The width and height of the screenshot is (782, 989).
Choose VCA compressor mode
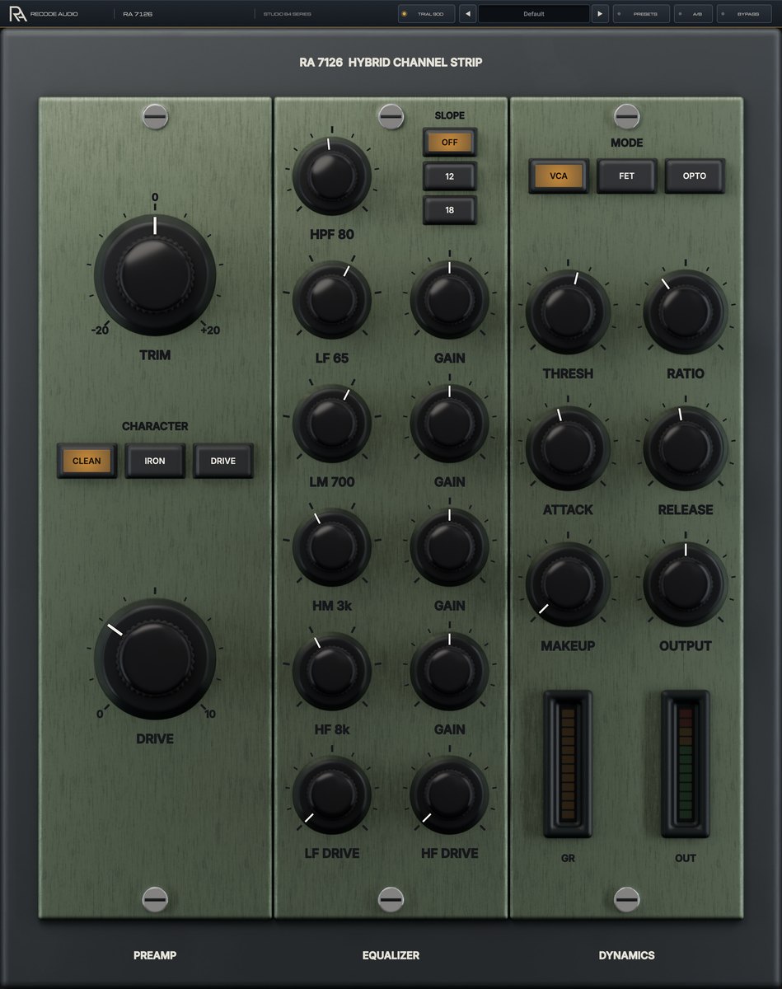pos(559,176)
